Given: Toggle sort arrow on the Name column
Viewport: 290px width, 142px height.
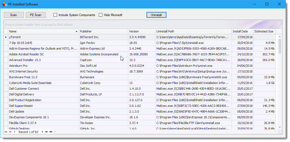Looking at the screenshot, I should (x=76, y=32).
